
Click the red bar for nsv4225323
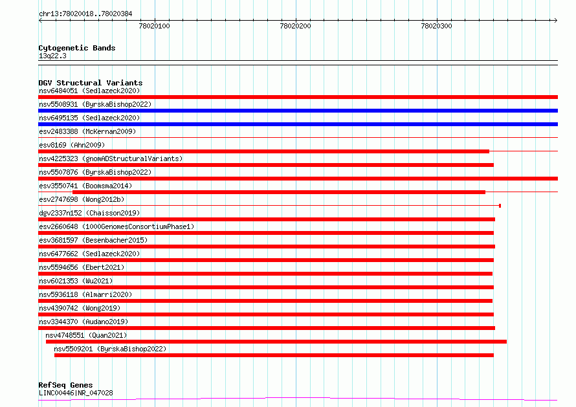[266, 165]
